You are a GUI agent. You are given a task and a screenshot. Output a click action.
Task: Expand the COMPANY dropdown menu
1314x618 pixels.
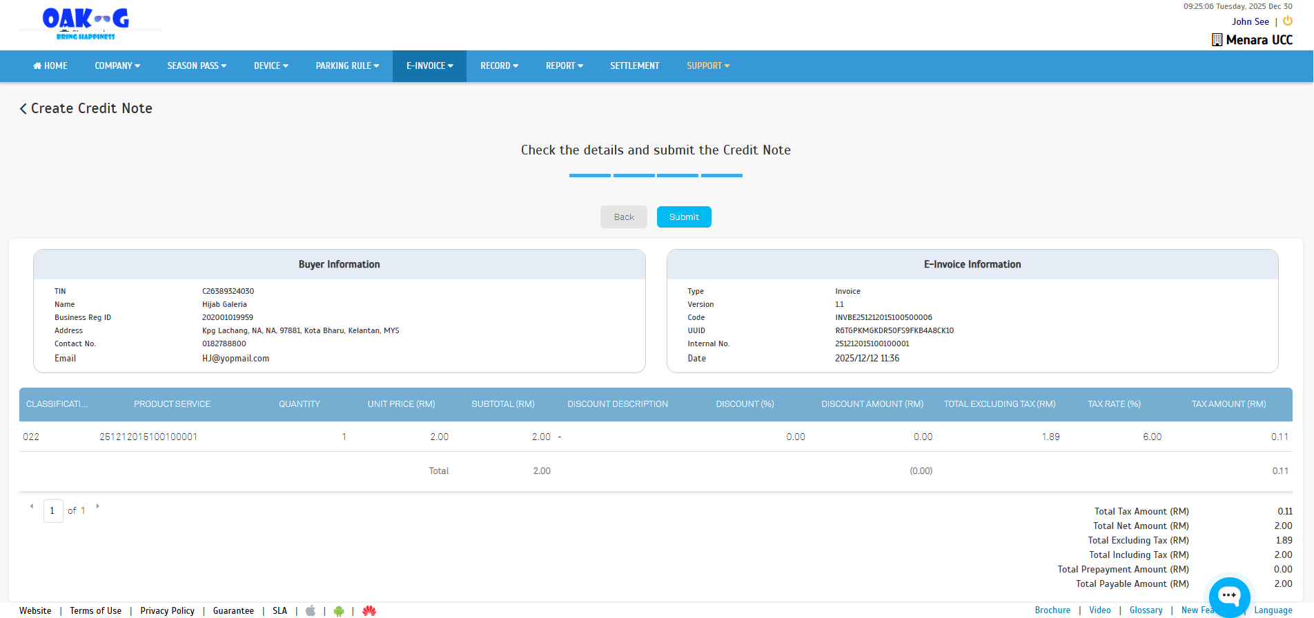tap(117, 66)
